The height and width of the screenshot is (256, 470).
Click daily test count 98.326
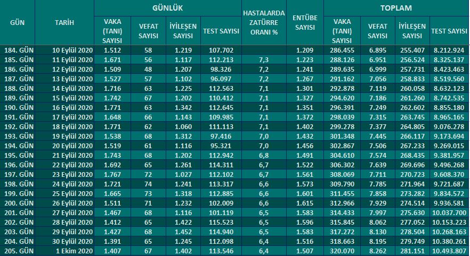point(221,69)
